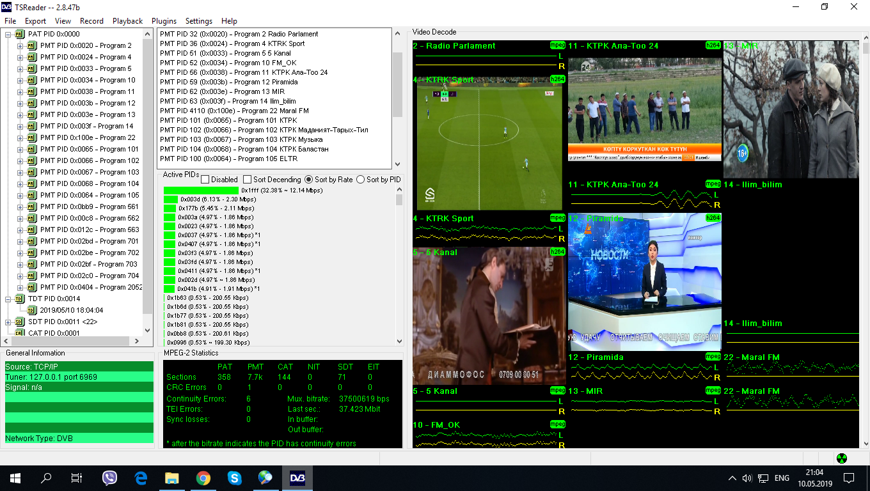Open Google Chrome from taskbar

coord(203,478)
